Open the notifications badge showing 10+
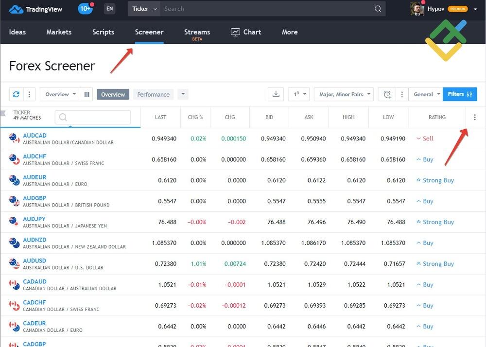 [85, 8]
